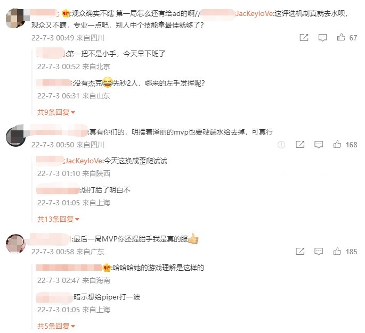Reply to the first comment from 四川

322,38
